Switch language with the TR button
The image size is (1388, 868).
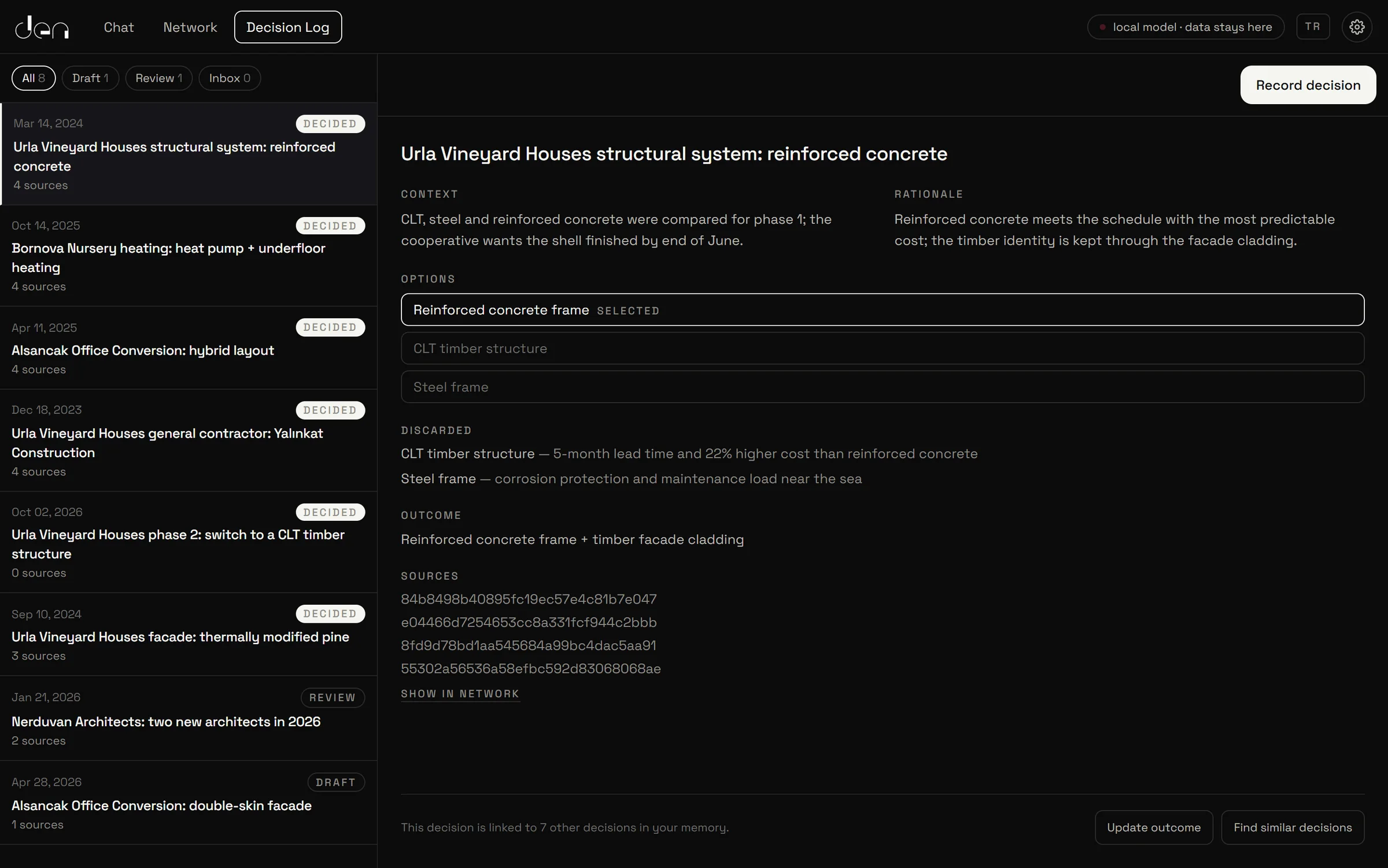(x=1313, y=27)
